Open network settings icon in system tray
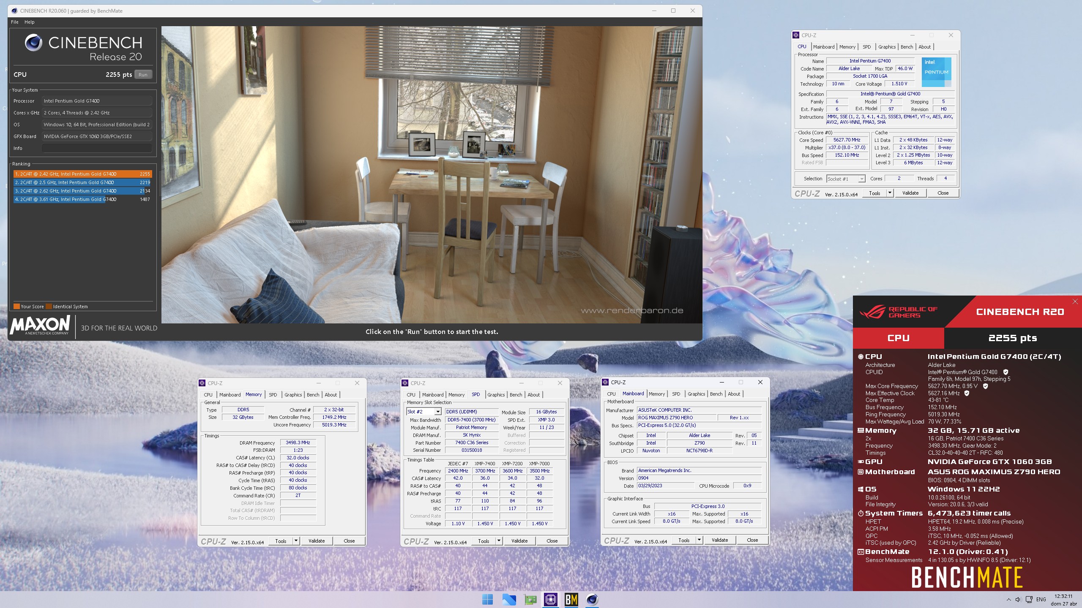 pyautogui.click(x=1029, y=600)
